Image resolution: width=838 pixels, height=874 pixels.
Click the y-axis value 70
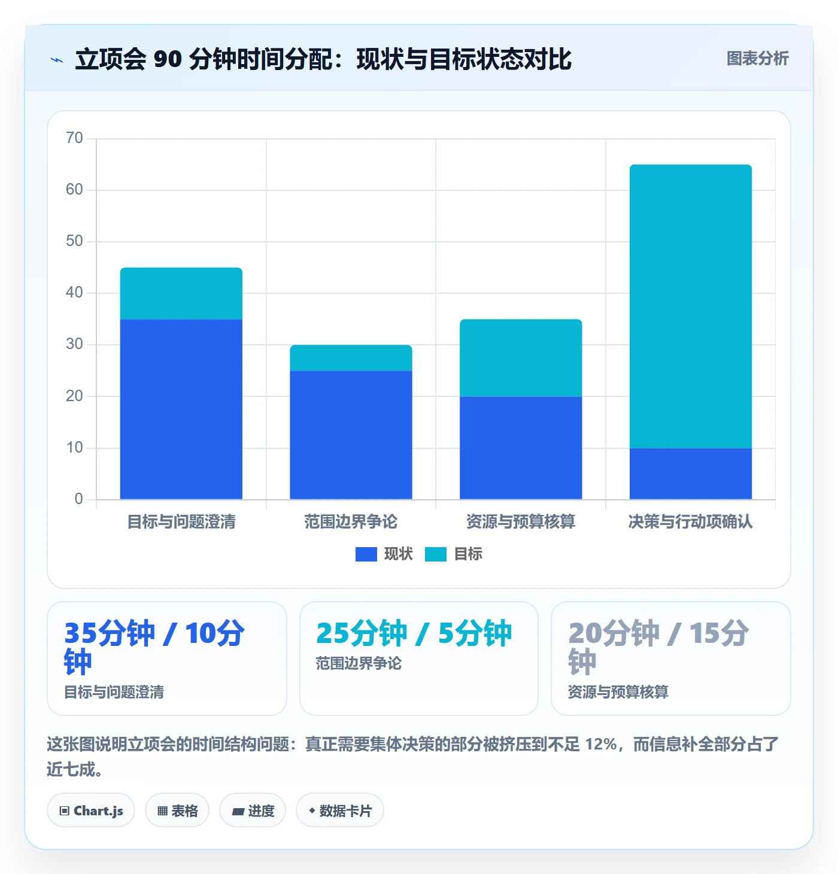point(75,138)
